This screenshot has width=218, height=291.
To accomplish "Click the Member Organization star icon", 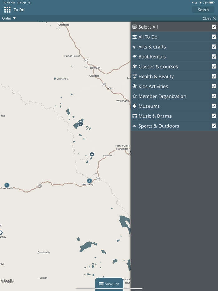I will click(x=135, y=96).
